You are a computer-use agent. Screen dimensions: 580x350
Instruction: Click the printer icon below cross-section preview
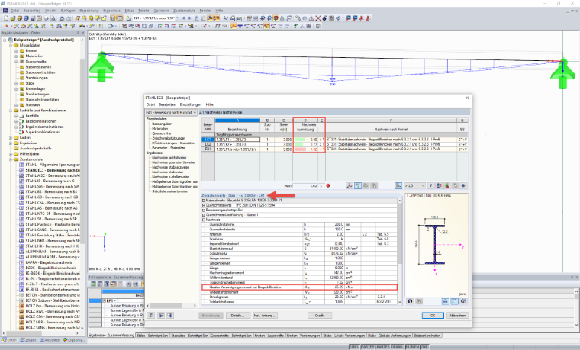419,301
